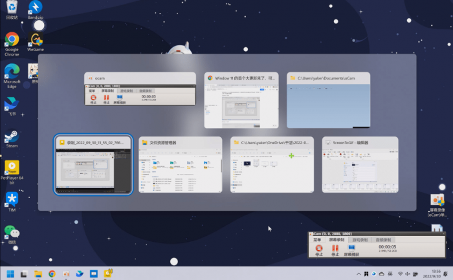Open the 屏幕录像 (oCam) desktop shortcut
This screenshot has height=280, width=453.
[x=437, y=205]
